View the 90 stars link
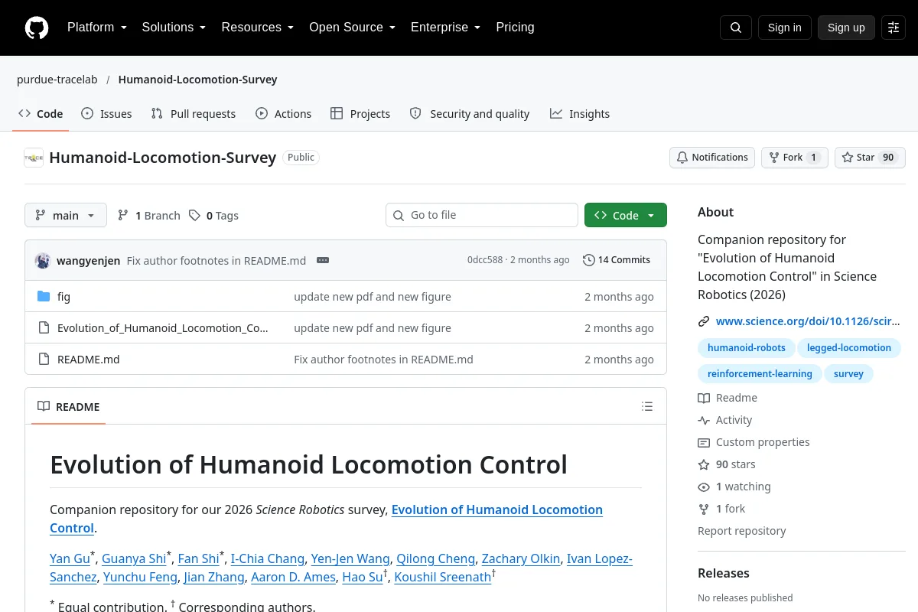 click(x=727, y=464)
